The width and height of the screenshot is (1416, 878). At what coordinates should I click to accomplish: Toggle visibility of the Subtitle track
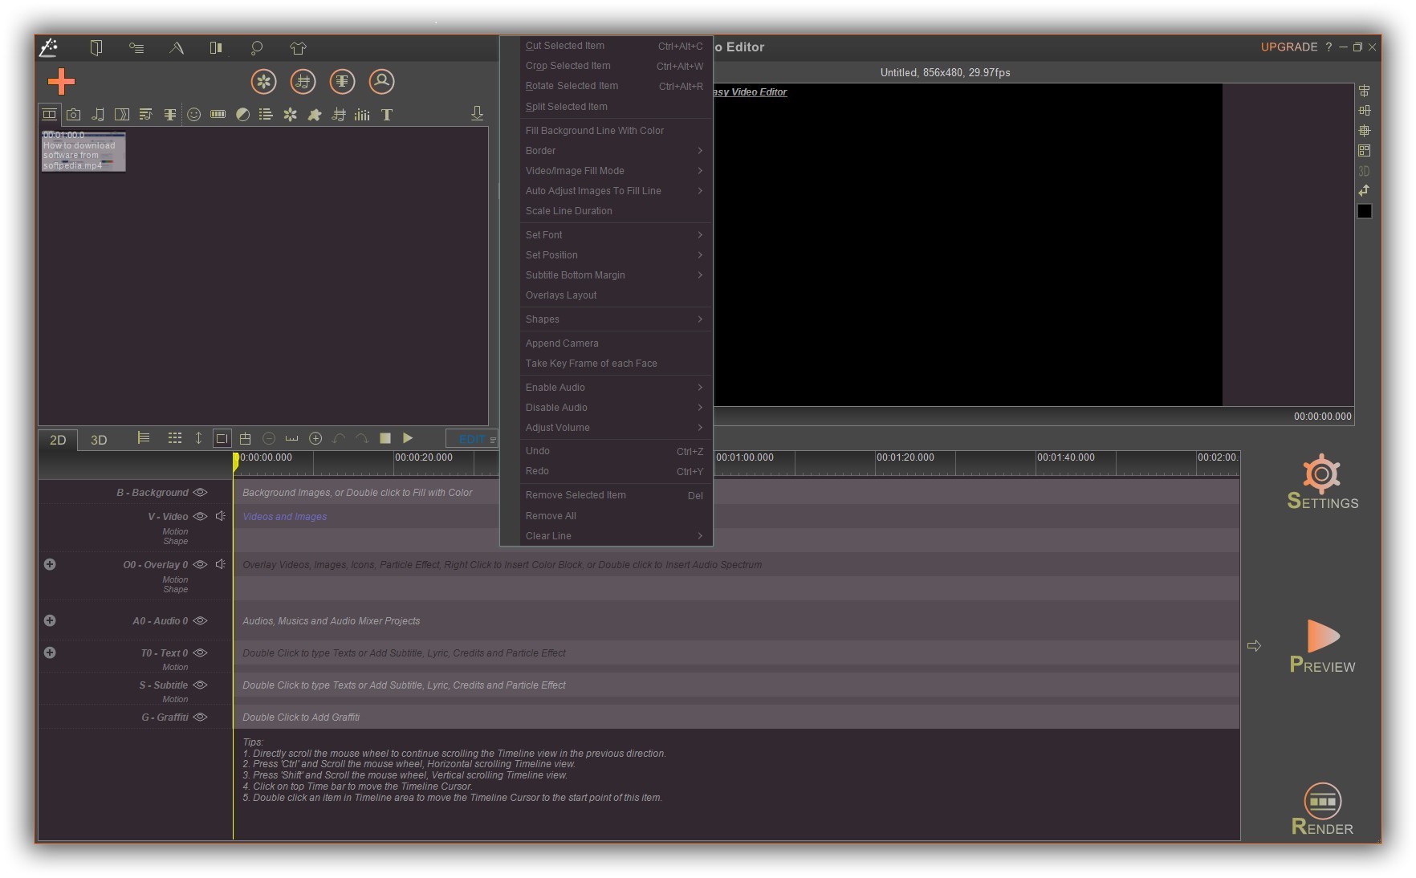[201, 685]
